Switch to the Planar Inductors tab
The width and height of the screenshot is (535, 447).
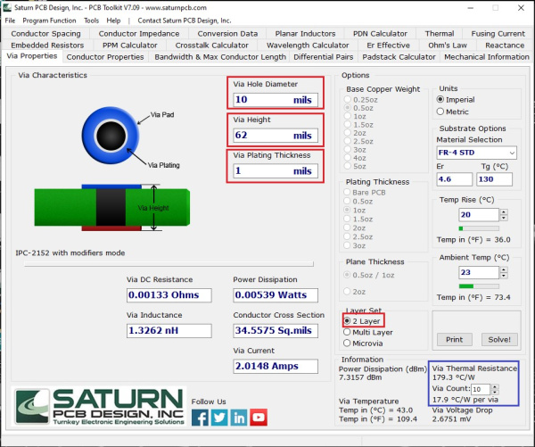pos(305,34)
